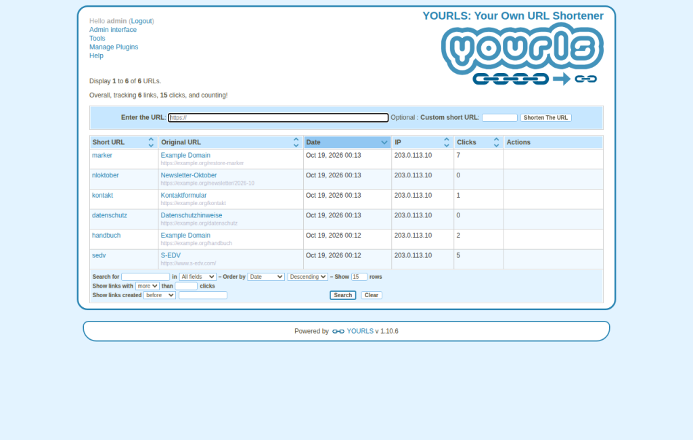Open 'Example Domain' link in handbuch row
The image size is (693, 440).
pos(185,236)
